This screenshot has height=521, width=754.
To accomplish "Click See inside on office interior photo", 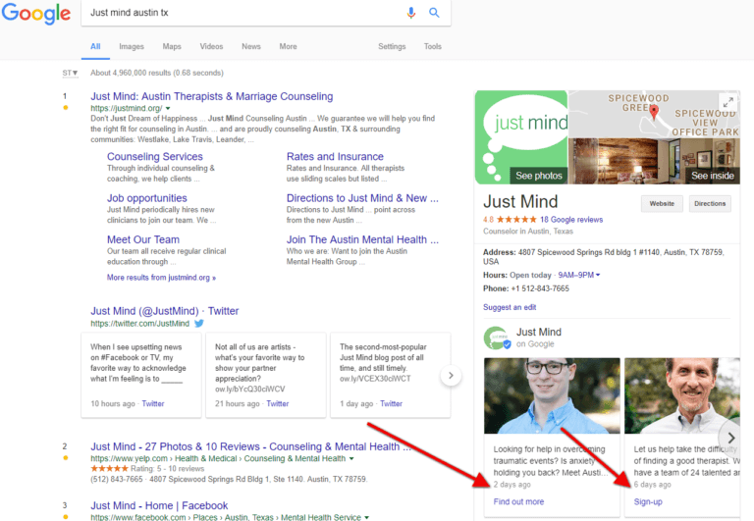I will pos(713,176).
